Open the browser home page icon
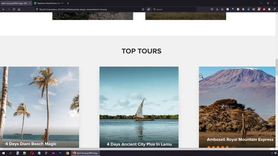This screenshot has height=156, width=278. [x=19, y=10]
